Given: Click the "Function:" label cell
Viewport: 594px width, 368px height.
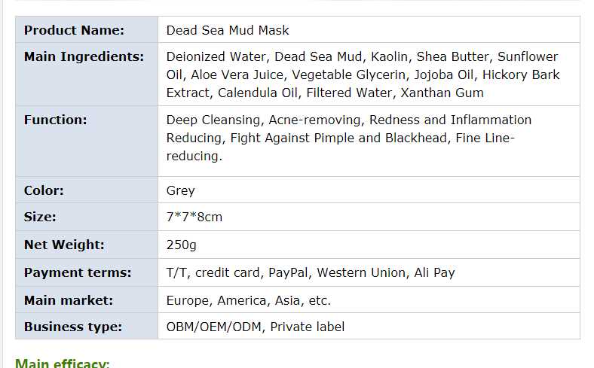Looking at the screenshot, I should (55, 120).
